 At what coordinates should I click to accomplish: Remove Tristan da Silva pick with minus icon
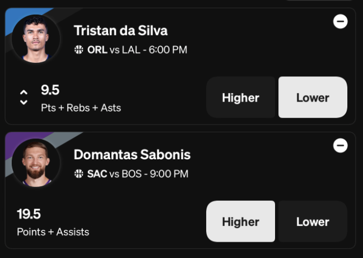(x=341, y=21)
